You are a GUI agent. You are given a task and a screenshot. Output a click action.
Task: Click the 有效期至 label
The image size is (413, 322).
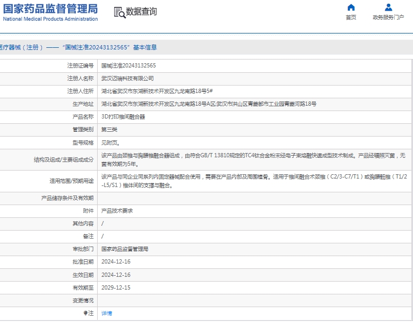(x=83, y=287)
